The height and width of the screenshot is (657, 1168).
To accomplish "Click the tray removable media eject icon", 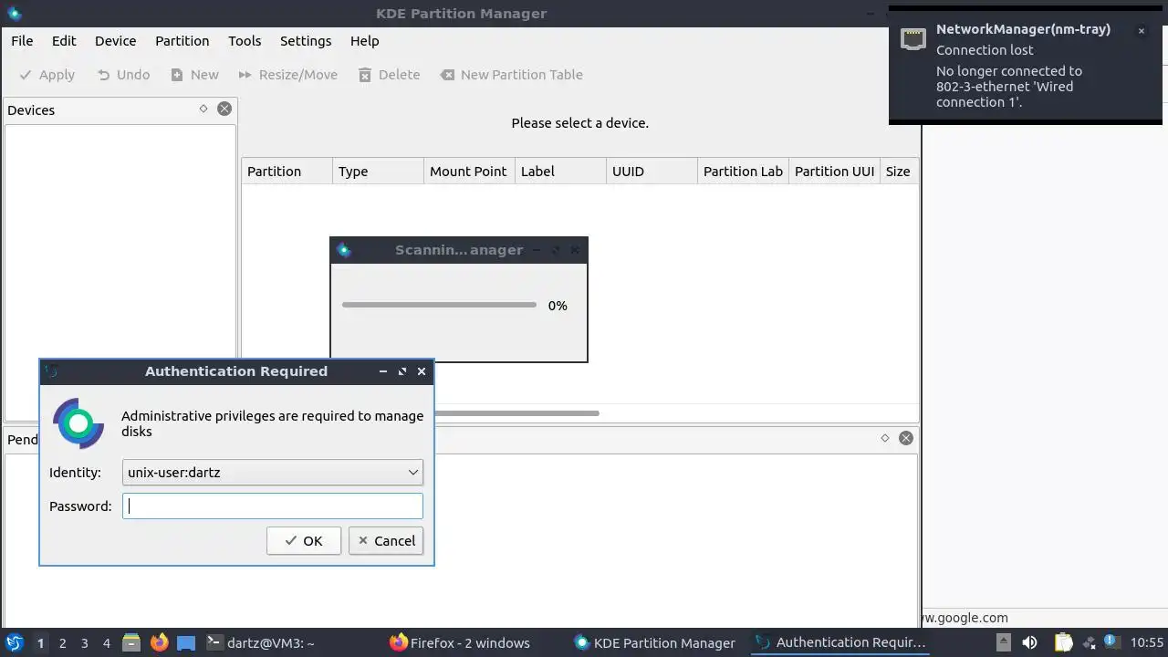I will click(x=1003, y=642).
